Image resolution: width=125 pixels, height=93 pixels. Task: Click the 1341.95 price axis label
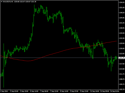click(122, 23)
